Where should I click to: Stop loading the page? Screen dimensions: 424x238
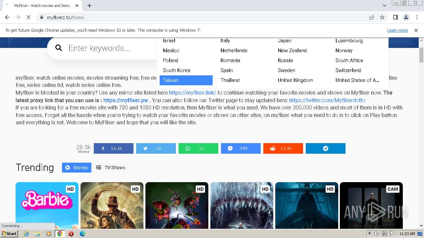pos(28,17)
